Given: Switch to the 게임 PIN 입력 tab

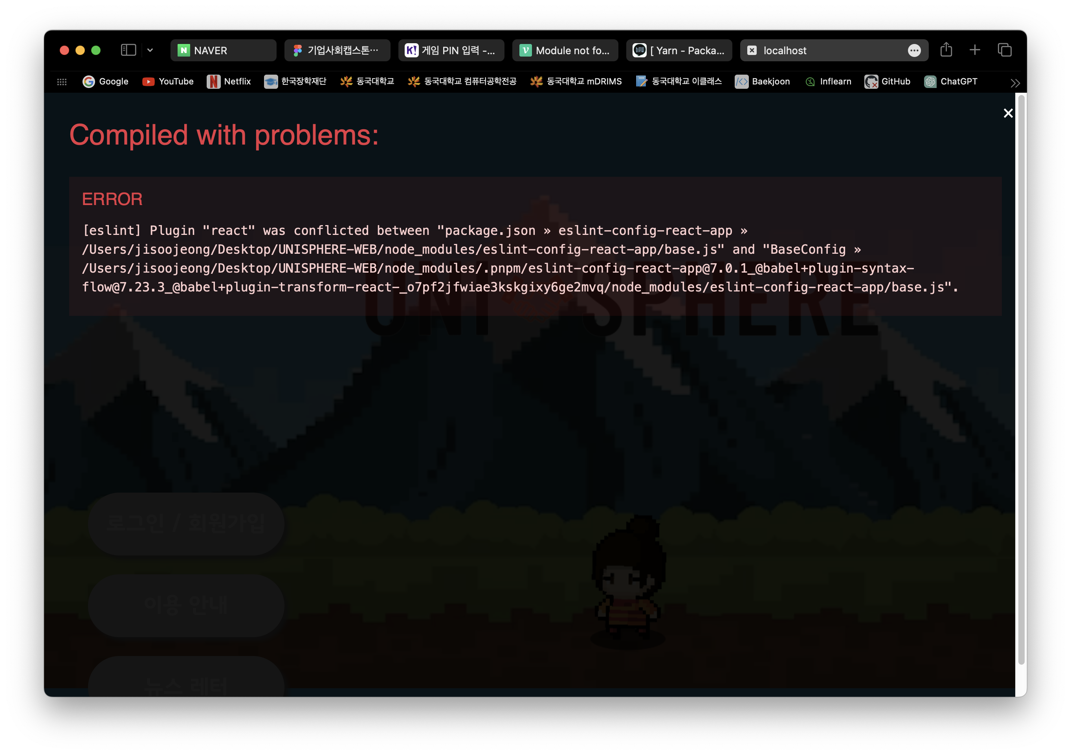Looking at the screenshot, I should pos(451,50).
